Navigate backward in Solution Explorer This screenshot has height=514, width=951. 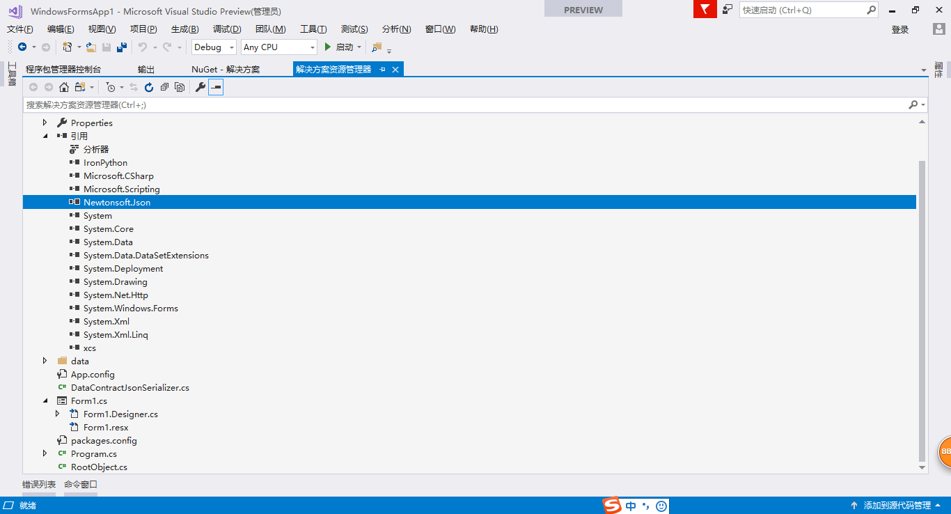[33, 86]
